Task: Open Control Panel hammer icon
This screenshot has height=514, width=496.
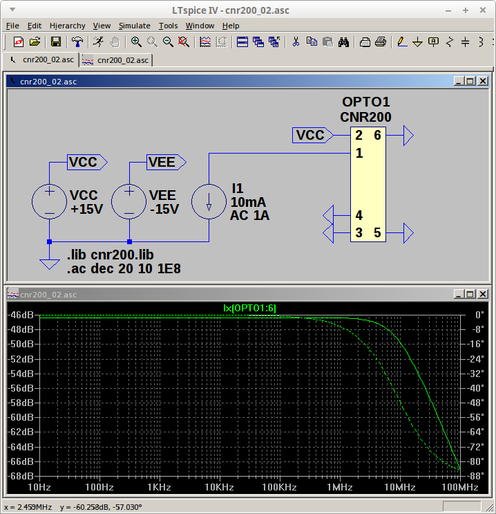Action: pyautogui.click(x=77, y=42)
